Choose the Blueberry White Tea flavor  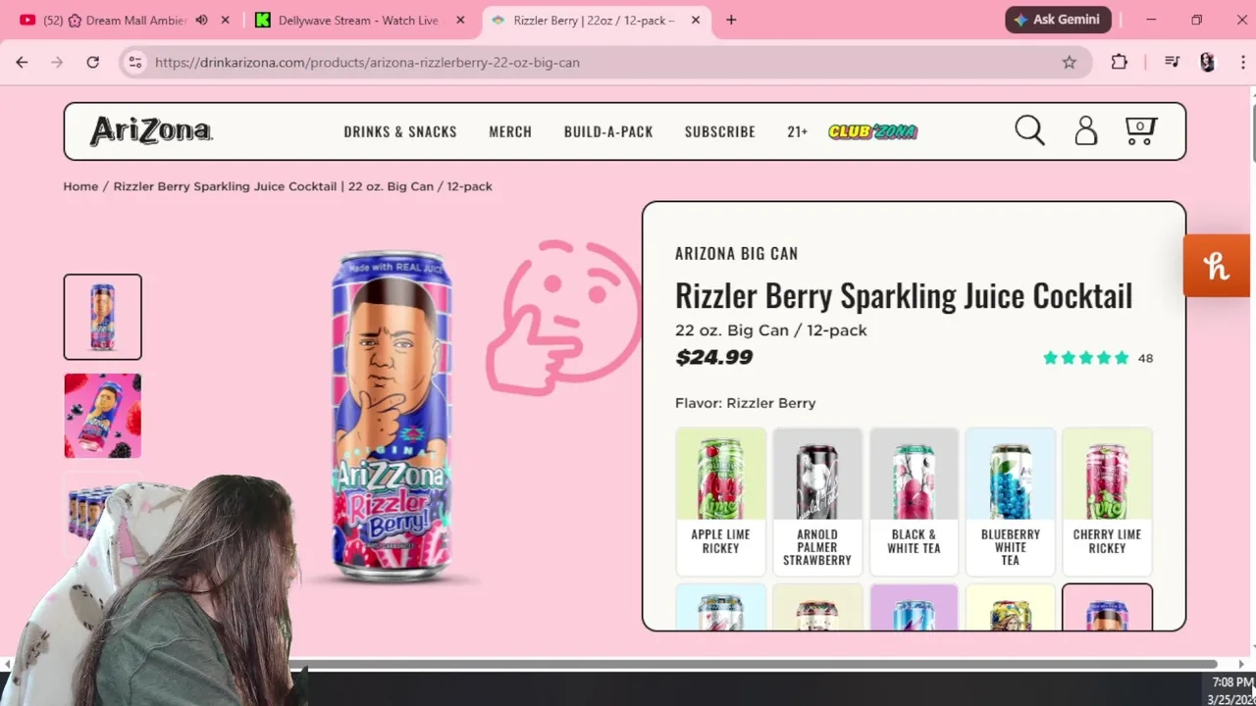click(1010, 501)
